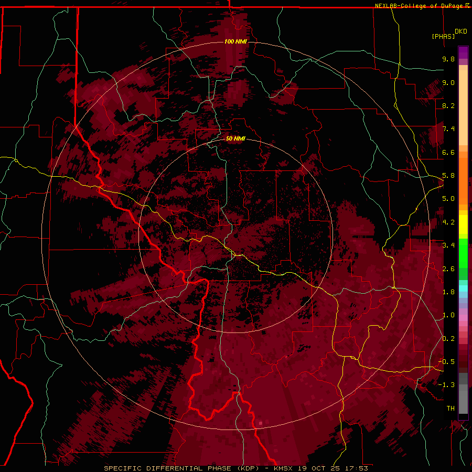
Task: Pick the purple band atop the color bar
Action: [x=463, y=53]
